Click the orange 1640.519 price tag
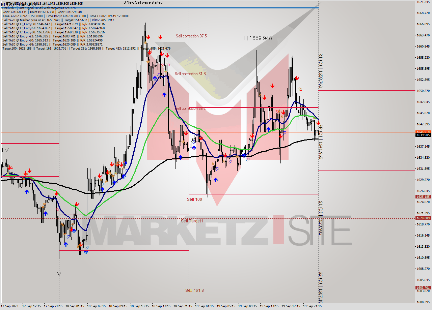The width and height of the screenshot is (432, 310). click(423, 132)
